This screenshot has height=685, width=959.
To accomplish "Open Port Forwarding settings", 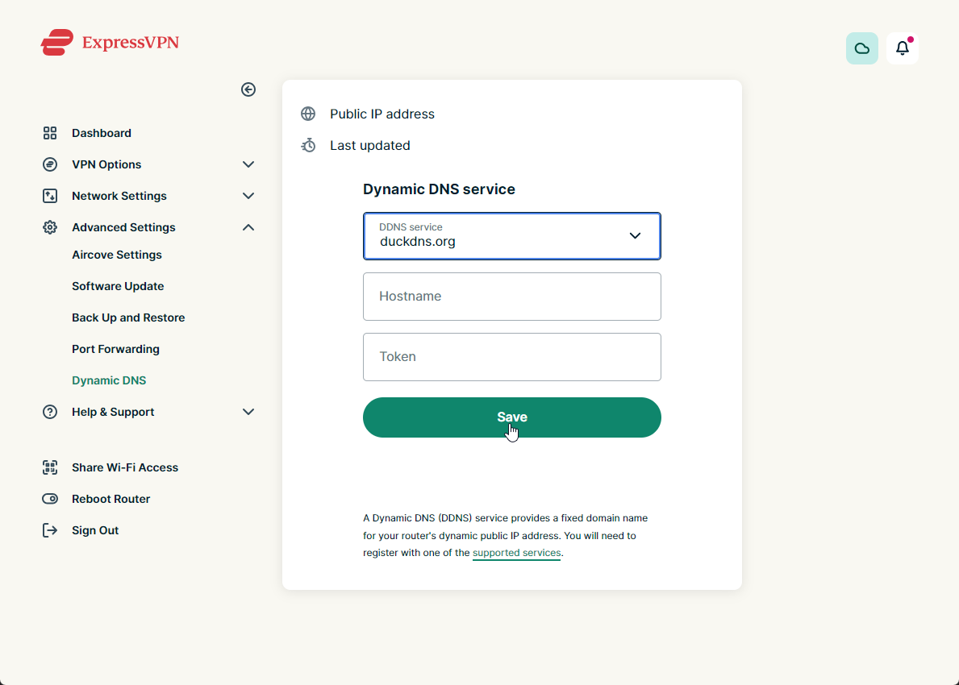I will pos(115,349).
